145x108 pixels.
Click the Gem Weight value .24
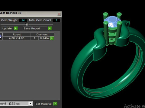coord(23,20)
